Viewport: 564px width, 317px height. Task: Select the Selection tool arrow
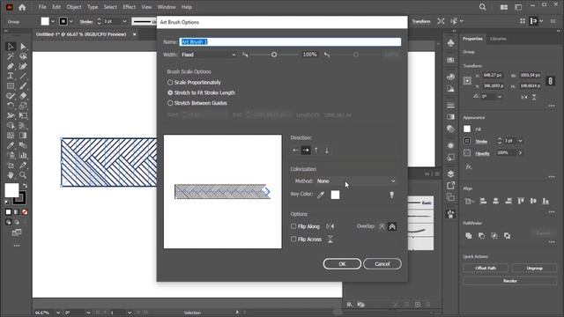pyautogui.click(x=11, y=47)
